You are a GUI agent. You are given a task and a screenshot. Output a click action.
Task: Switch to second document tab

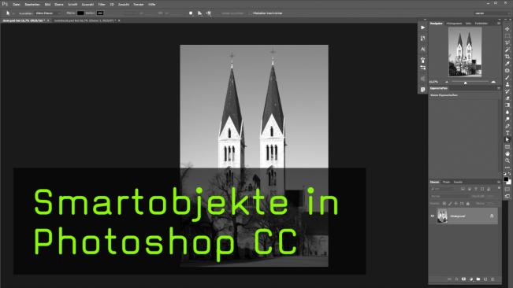click(84, 20)
